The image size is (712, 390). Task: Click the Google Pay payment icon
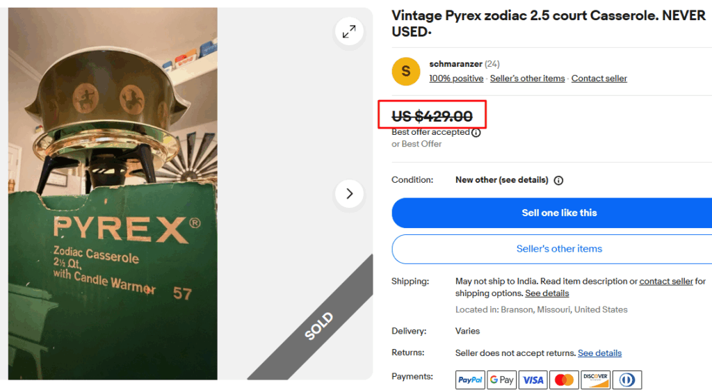(x=501, y=380)
